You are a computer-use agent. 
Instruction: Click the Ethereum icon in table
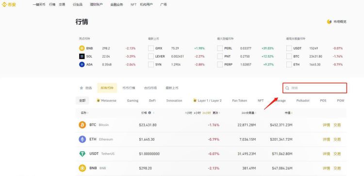[82, 139]
